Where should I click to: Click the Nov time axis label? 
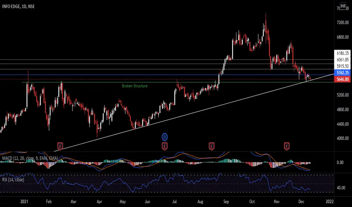tap(276, 202)
